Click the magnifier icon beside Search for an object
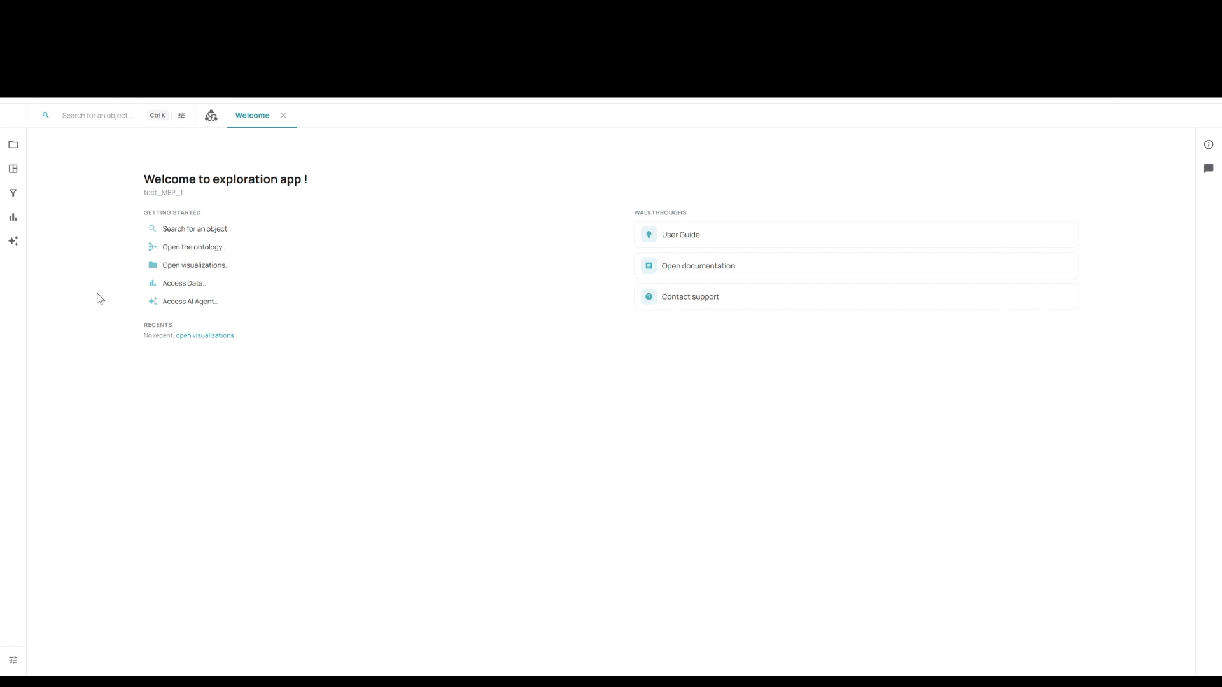The image size is (1222, 687). 153,229
